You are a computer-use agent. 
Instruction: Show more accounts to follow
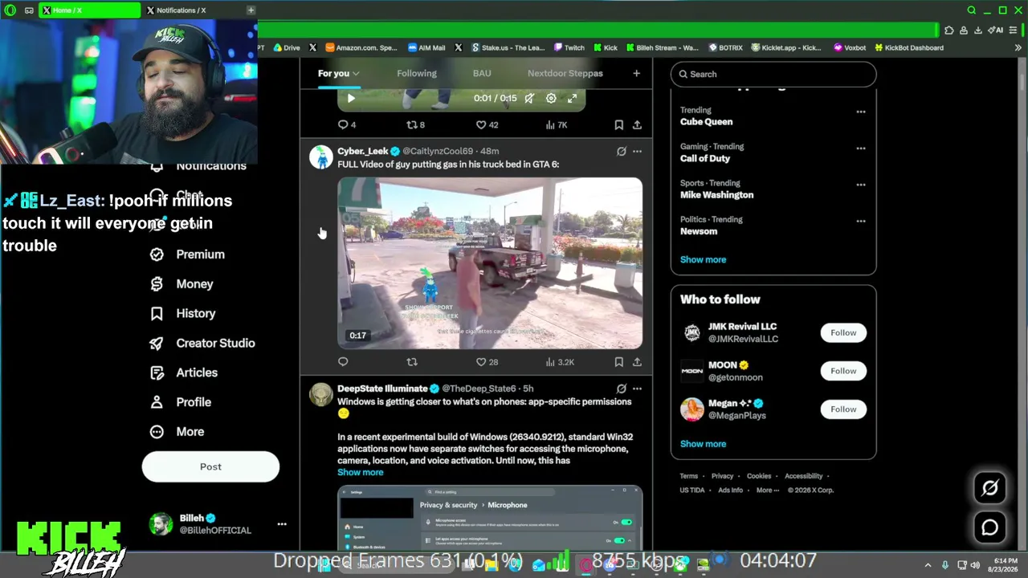tap(703, 444)
